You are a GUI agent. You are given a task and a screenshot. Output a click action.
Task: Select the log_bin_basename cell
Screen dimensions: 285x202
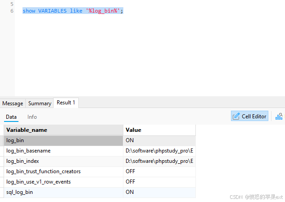(63, 151)
